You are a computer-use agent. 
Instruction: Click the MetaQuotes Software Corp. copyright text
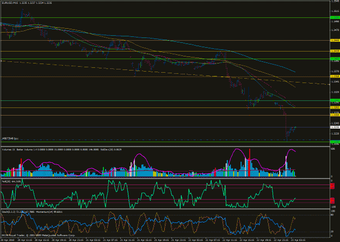(58, 235)
